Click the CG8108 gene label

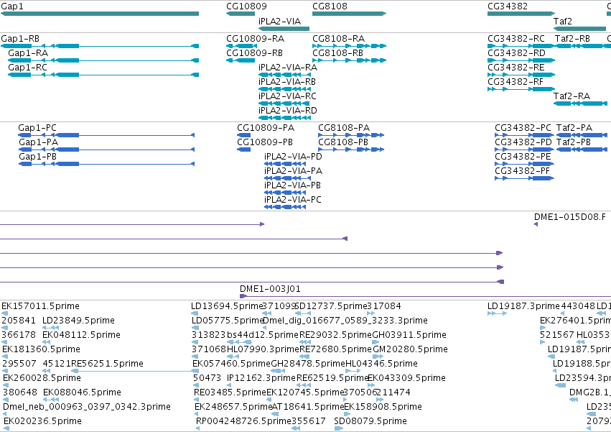330,6
